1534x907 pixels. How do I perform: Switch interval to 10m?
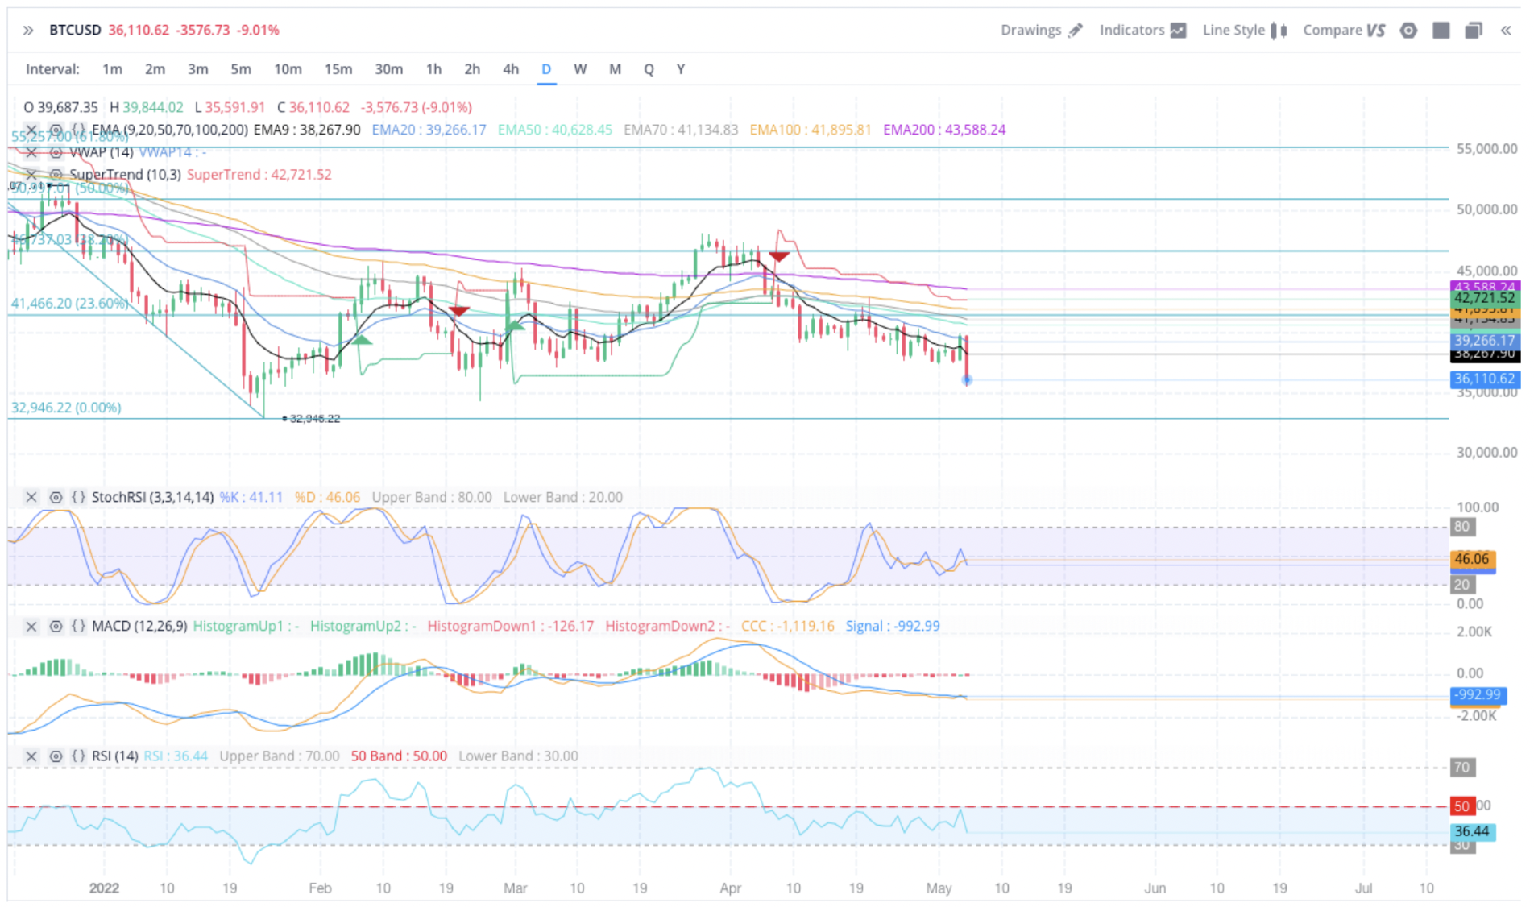point(288,69)
